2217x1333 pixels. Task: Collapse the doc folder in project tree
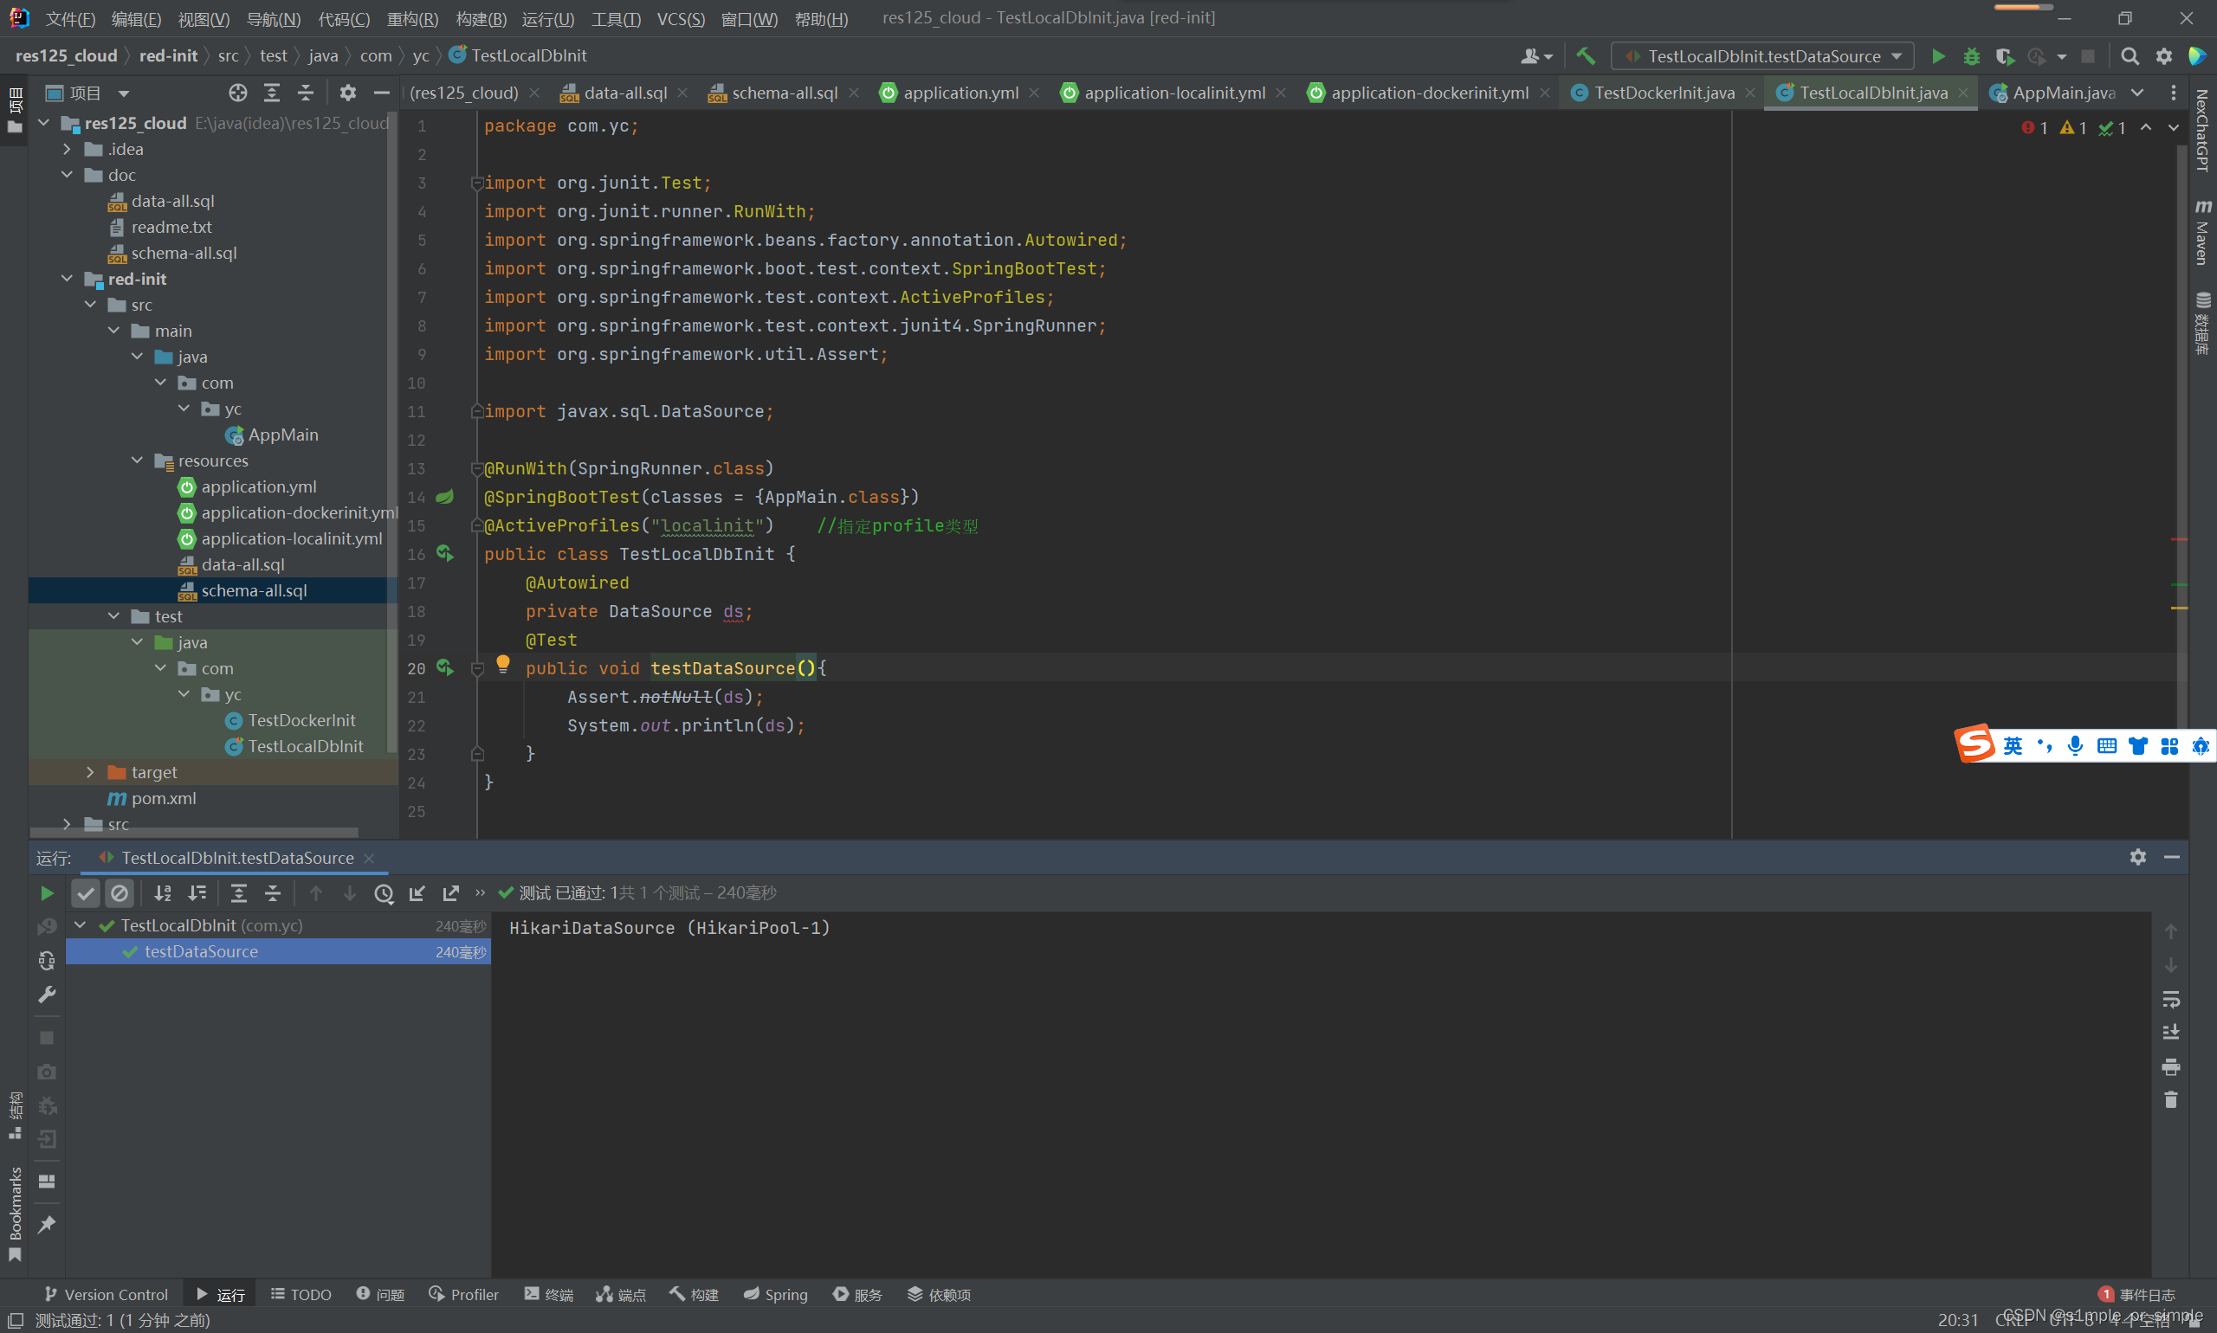click(x=68, y=175)
